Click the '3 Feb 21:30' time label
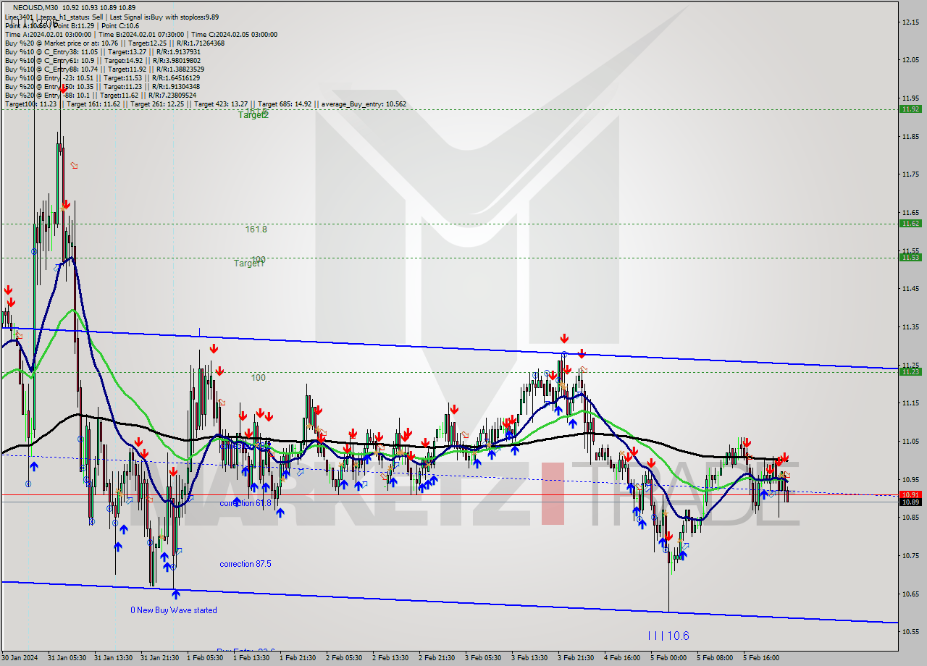927x666 pixels. [x=576, y=658]
